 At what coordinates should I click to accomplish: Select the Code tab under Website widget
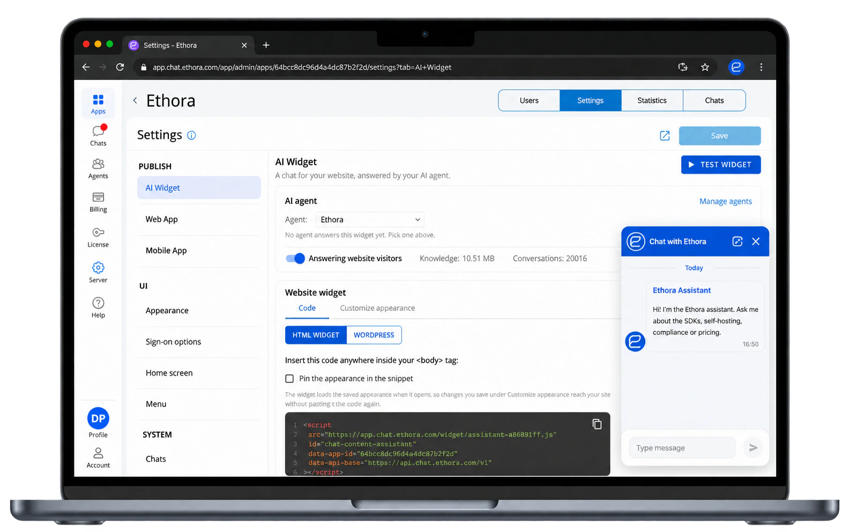[x=307, y=308]
